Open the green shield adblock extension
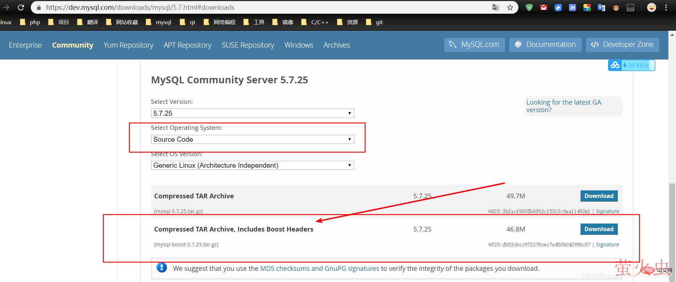 click(x=529, y=8)
